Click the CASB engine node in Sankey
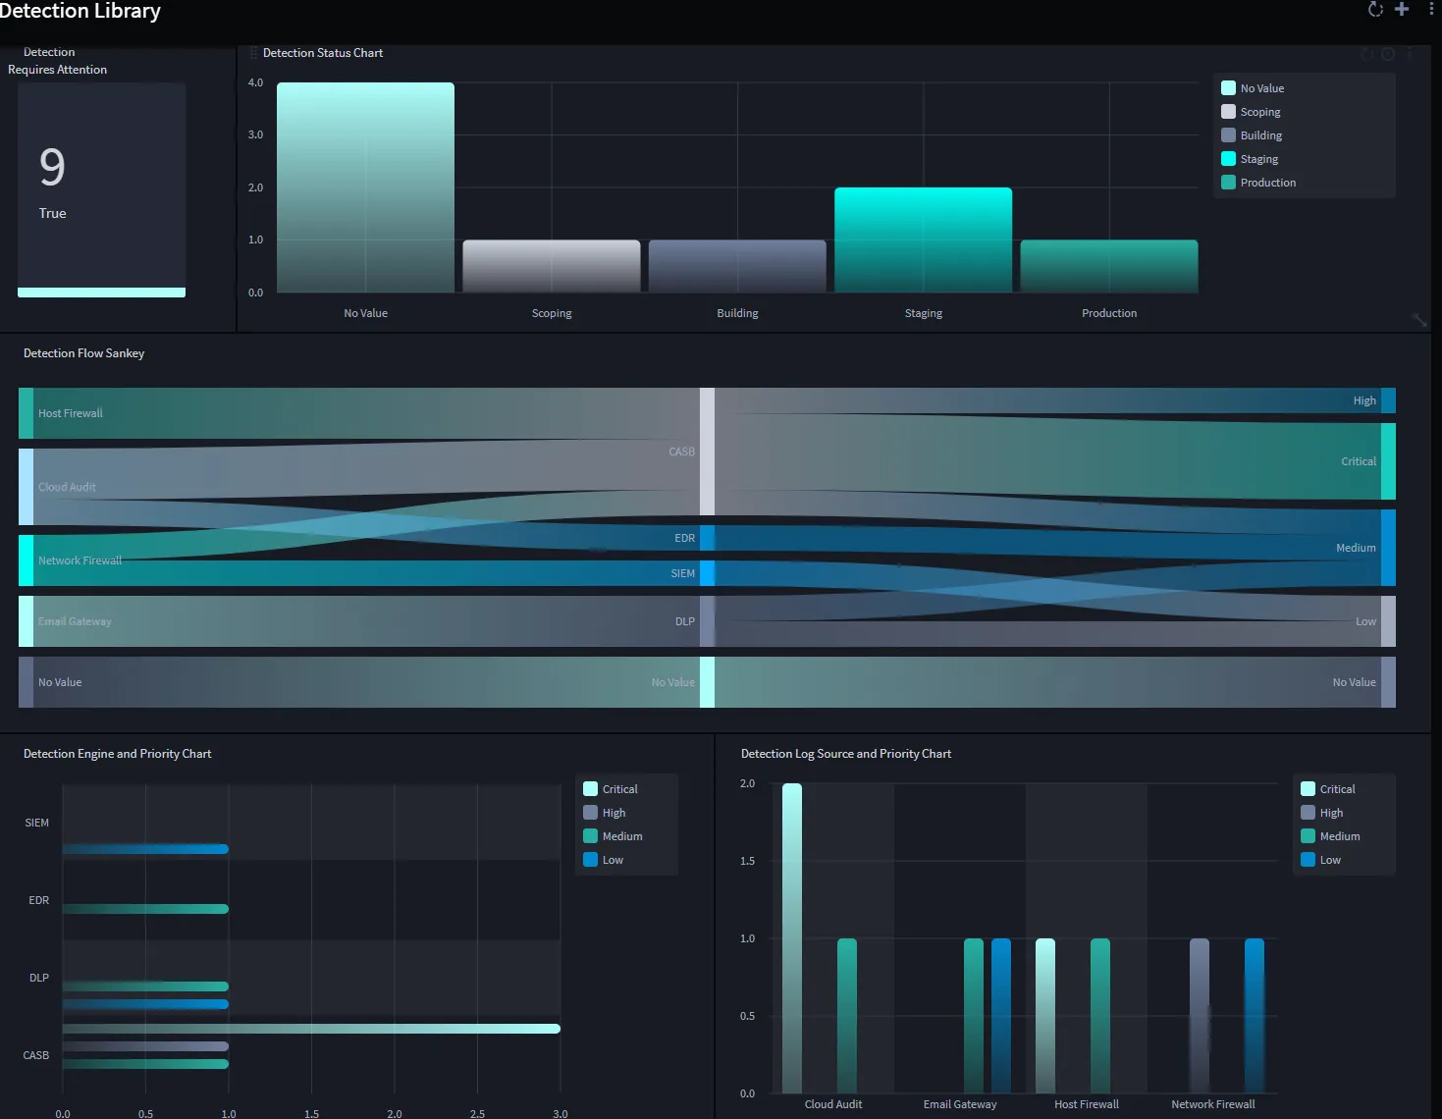This screenshot has height=1119, width=1442. (707, 452)
